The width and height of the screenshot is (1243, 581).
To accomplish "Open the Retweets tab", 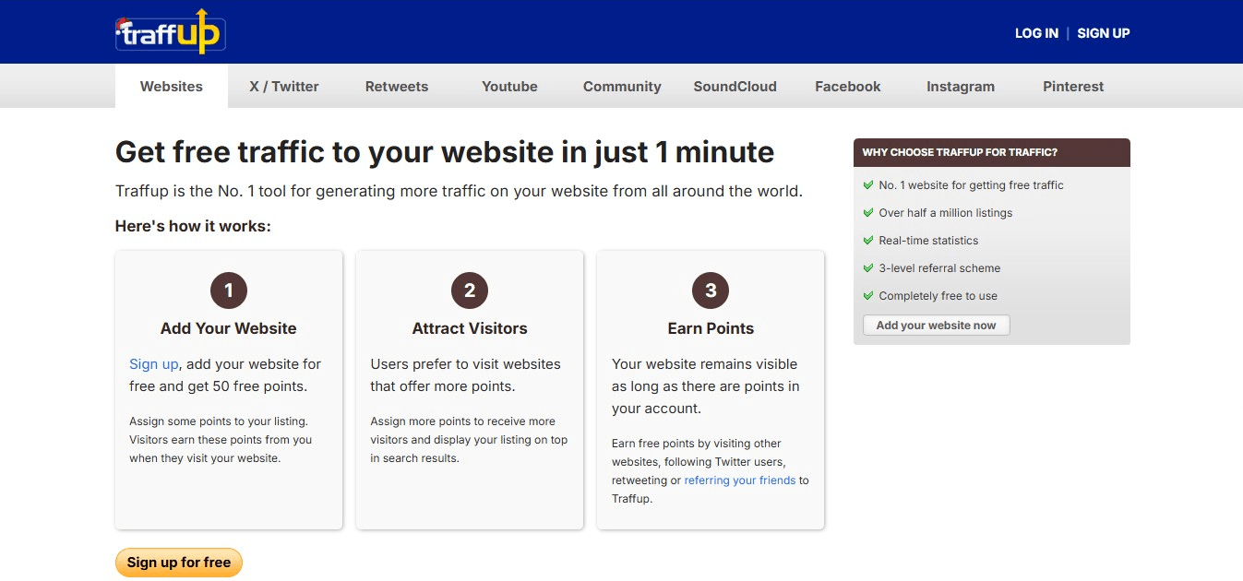I will pos(397,86).
